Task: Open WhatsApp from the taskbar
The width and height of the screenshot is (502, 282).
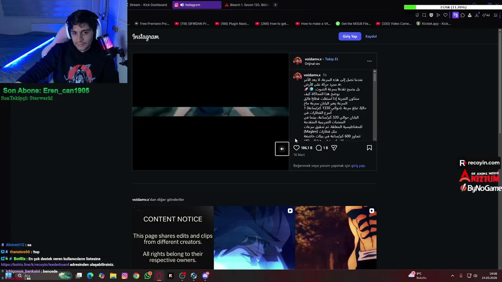Action: tap(147, 276)
